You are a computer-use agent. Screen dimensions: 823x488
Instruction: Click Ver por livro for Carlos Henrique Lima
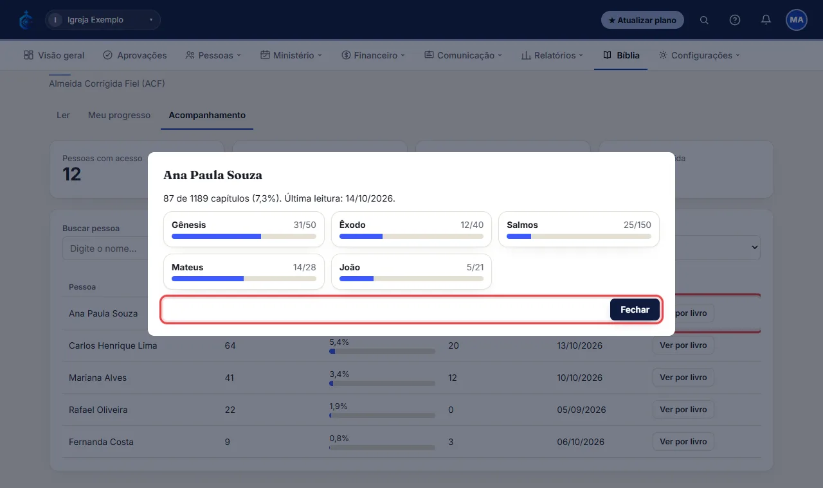pyautogui.click(x=683, y=345)
